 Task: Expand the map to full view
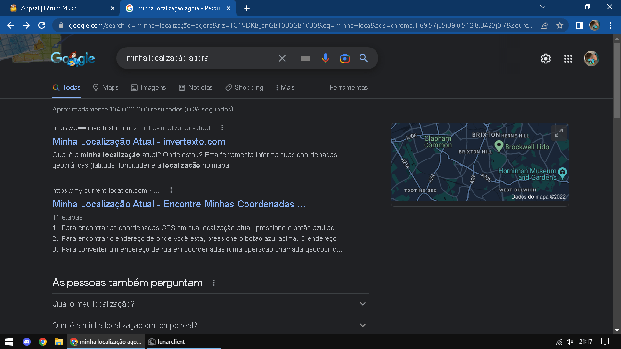(x=559, y=133)
